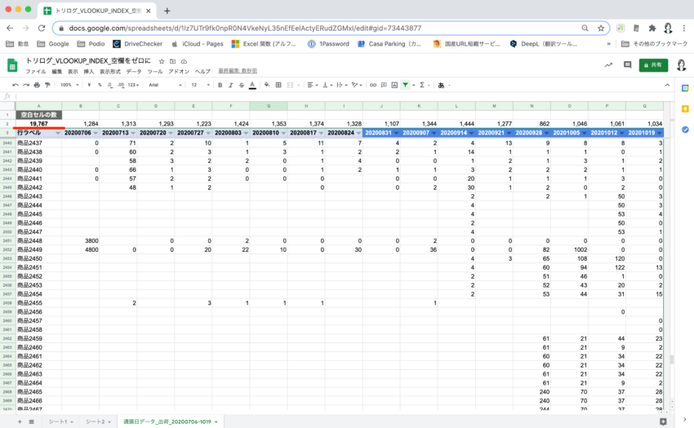
Task: Click the fill color bucket icon
Action: (267, 85)
